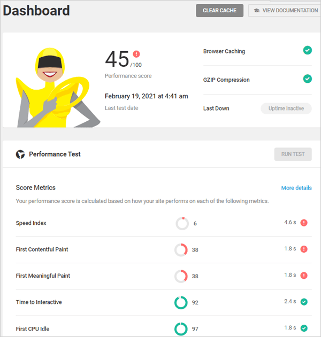Click the Time to Interactive score ring
Viewport: 321px width, 337px height.
pyautogui.click(x=181, y=303)
